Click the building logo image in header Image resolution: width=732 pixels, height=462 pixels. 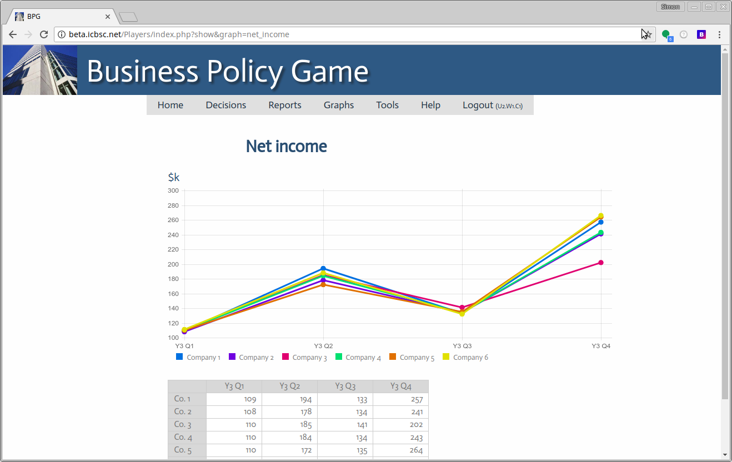tap(40, 70)
